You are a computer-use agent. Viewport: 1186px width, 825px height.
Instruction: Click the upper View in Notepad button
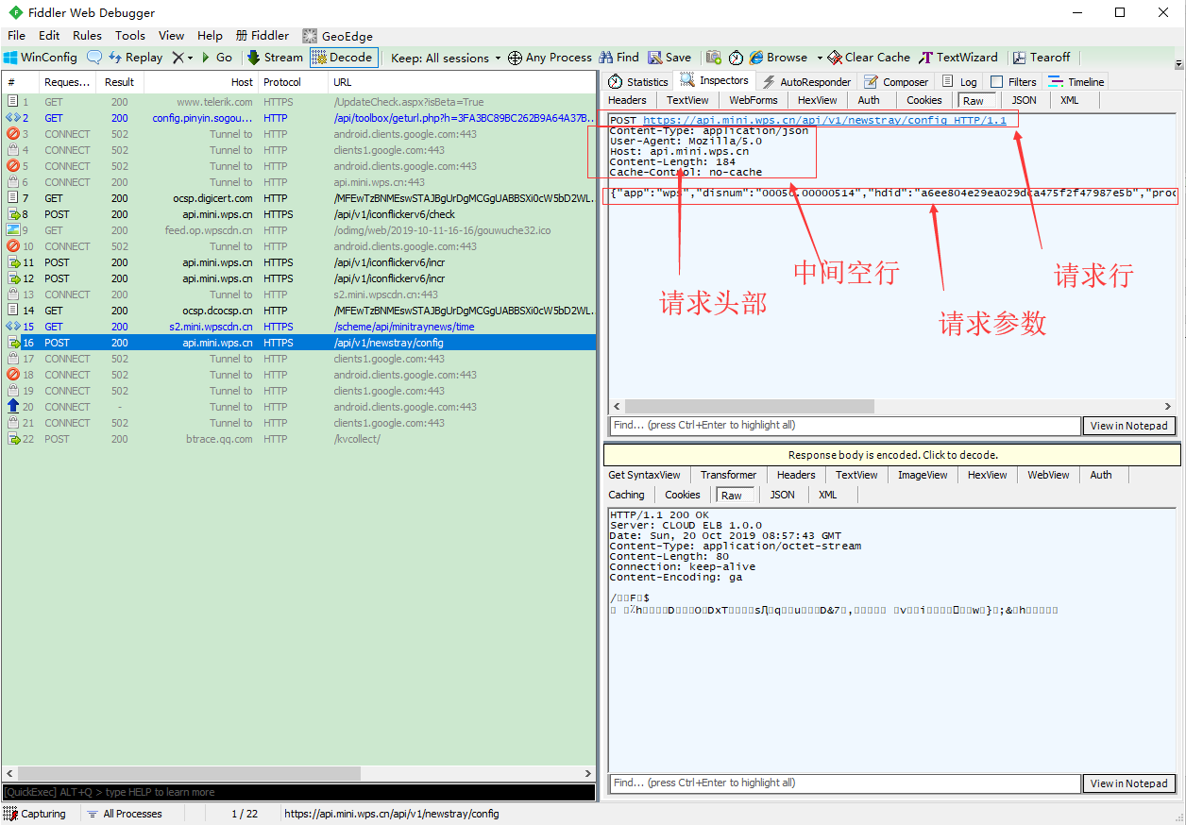(x=1129, y=426)
